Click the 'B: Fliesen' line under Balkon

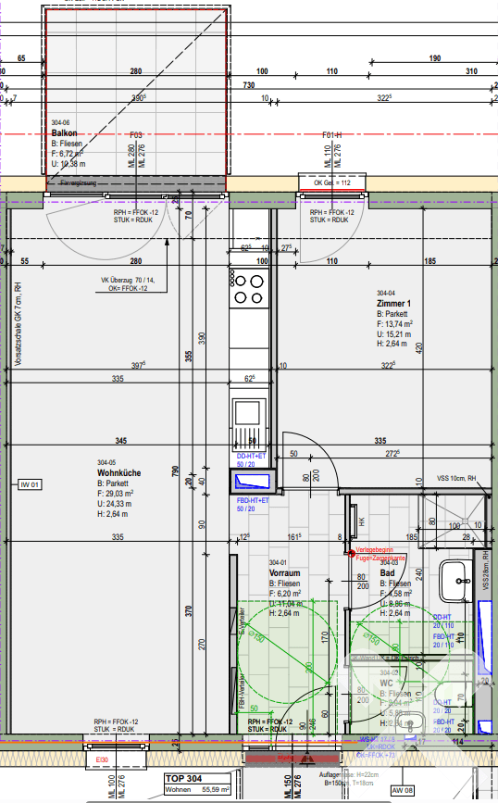(67, 144)
